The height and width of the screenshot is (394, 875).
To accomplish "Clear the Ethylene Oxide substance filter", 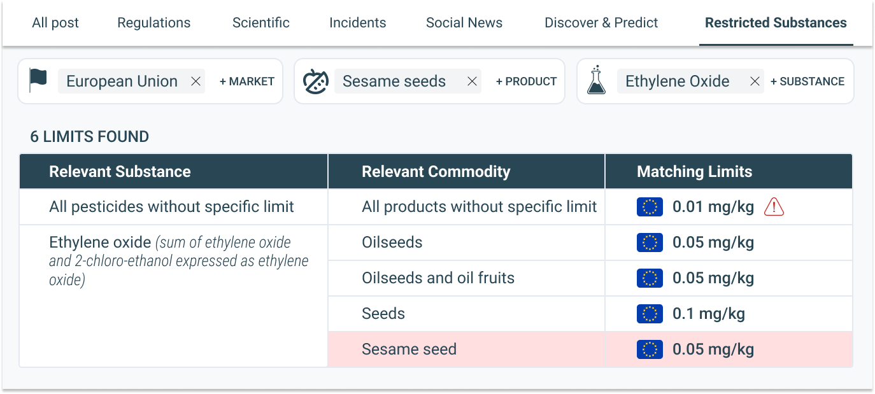I will (x=755, y=81).
